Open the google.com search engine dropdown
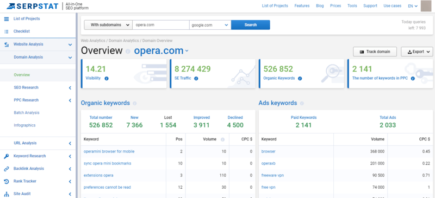This screenshot has width=435, height=198. tap(210, 25)
